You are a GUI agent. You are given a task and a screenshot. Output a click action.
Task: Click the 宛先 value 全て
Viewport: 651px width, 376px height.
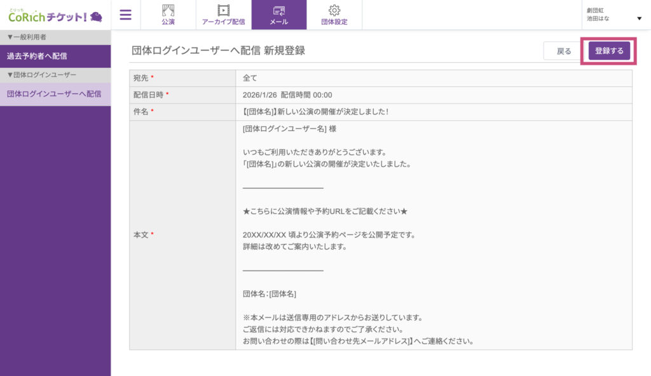[250, 78]
